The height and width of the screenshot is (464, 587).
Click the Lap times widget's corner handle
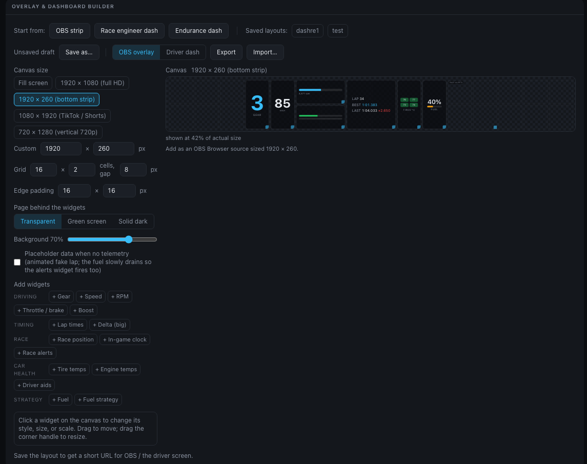click(393, 127)
